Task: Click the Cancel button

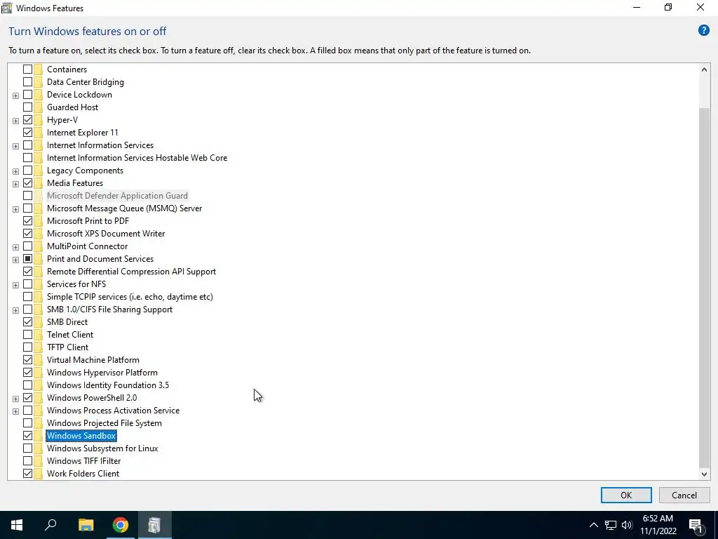Action: (x=684, y=495)
